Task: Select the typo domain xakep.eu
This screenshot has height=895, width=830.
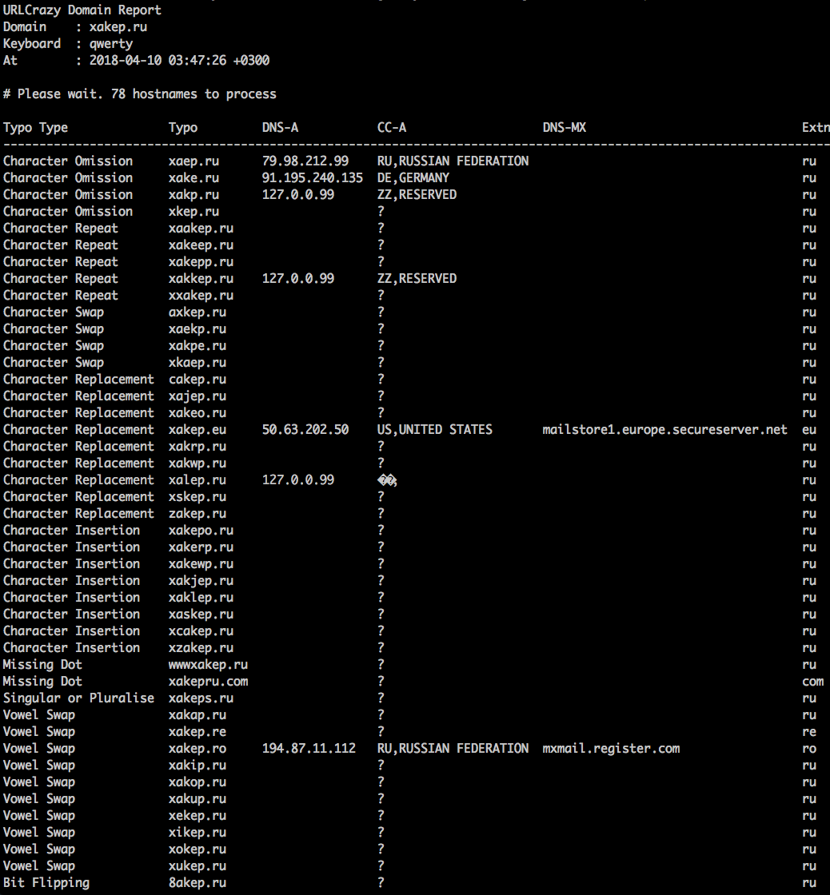Action: (198, 429)
